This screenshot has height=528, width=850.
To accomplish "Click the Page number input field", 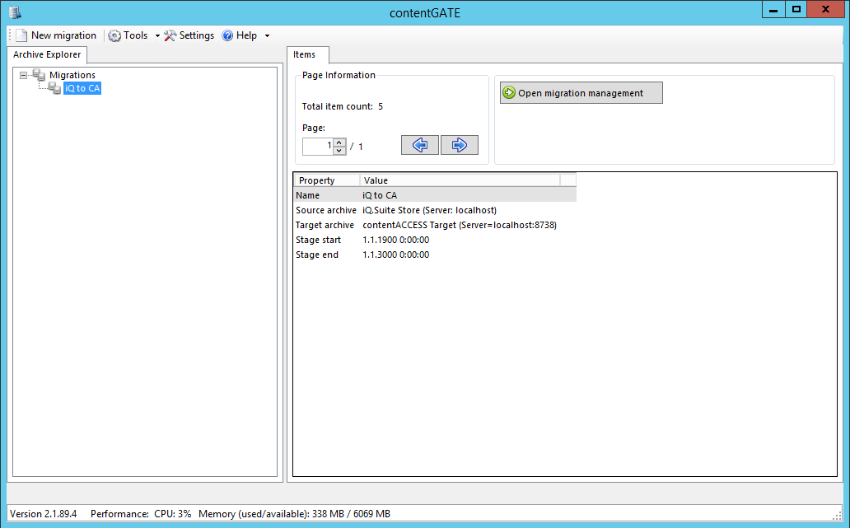I will coord(318,147).
